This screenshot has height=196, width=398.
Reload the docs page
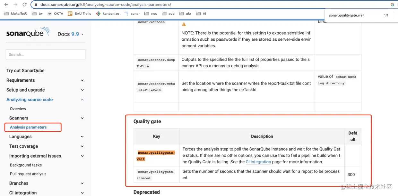[25, 4]
